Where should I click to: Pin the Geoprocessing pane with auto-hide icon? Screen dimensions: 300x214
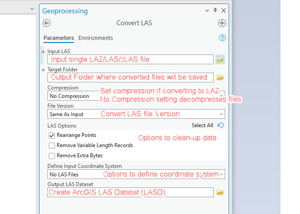point(215,11)
